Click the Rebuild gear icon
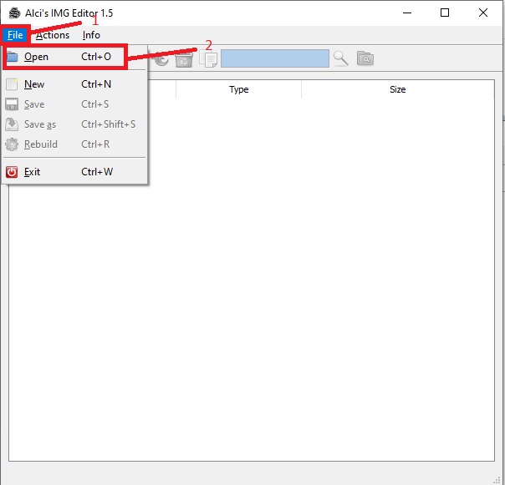This screenshot has height=485, width=505. tap(12, 144)
